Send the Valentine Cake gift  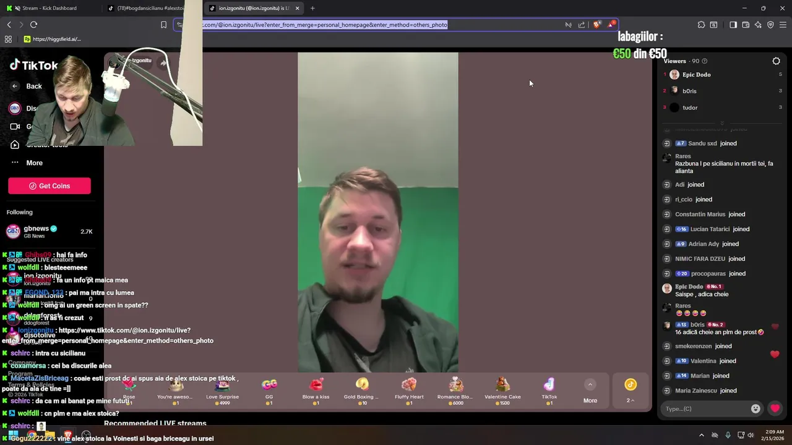pos(502,390)
